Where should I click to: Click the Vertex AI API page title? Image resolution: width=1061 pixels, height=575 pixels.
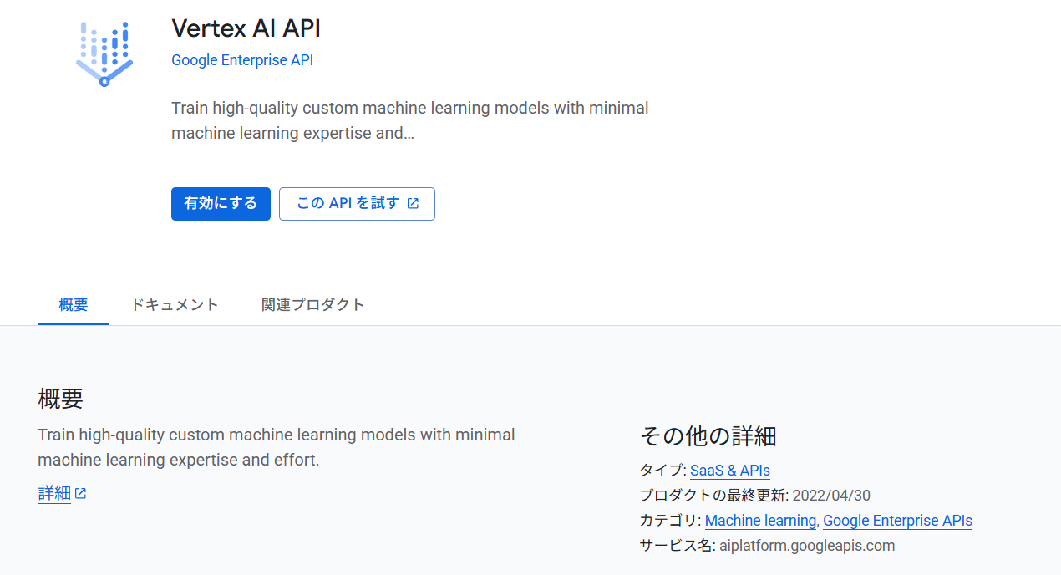pyautogui.click(x=246, y=28)
